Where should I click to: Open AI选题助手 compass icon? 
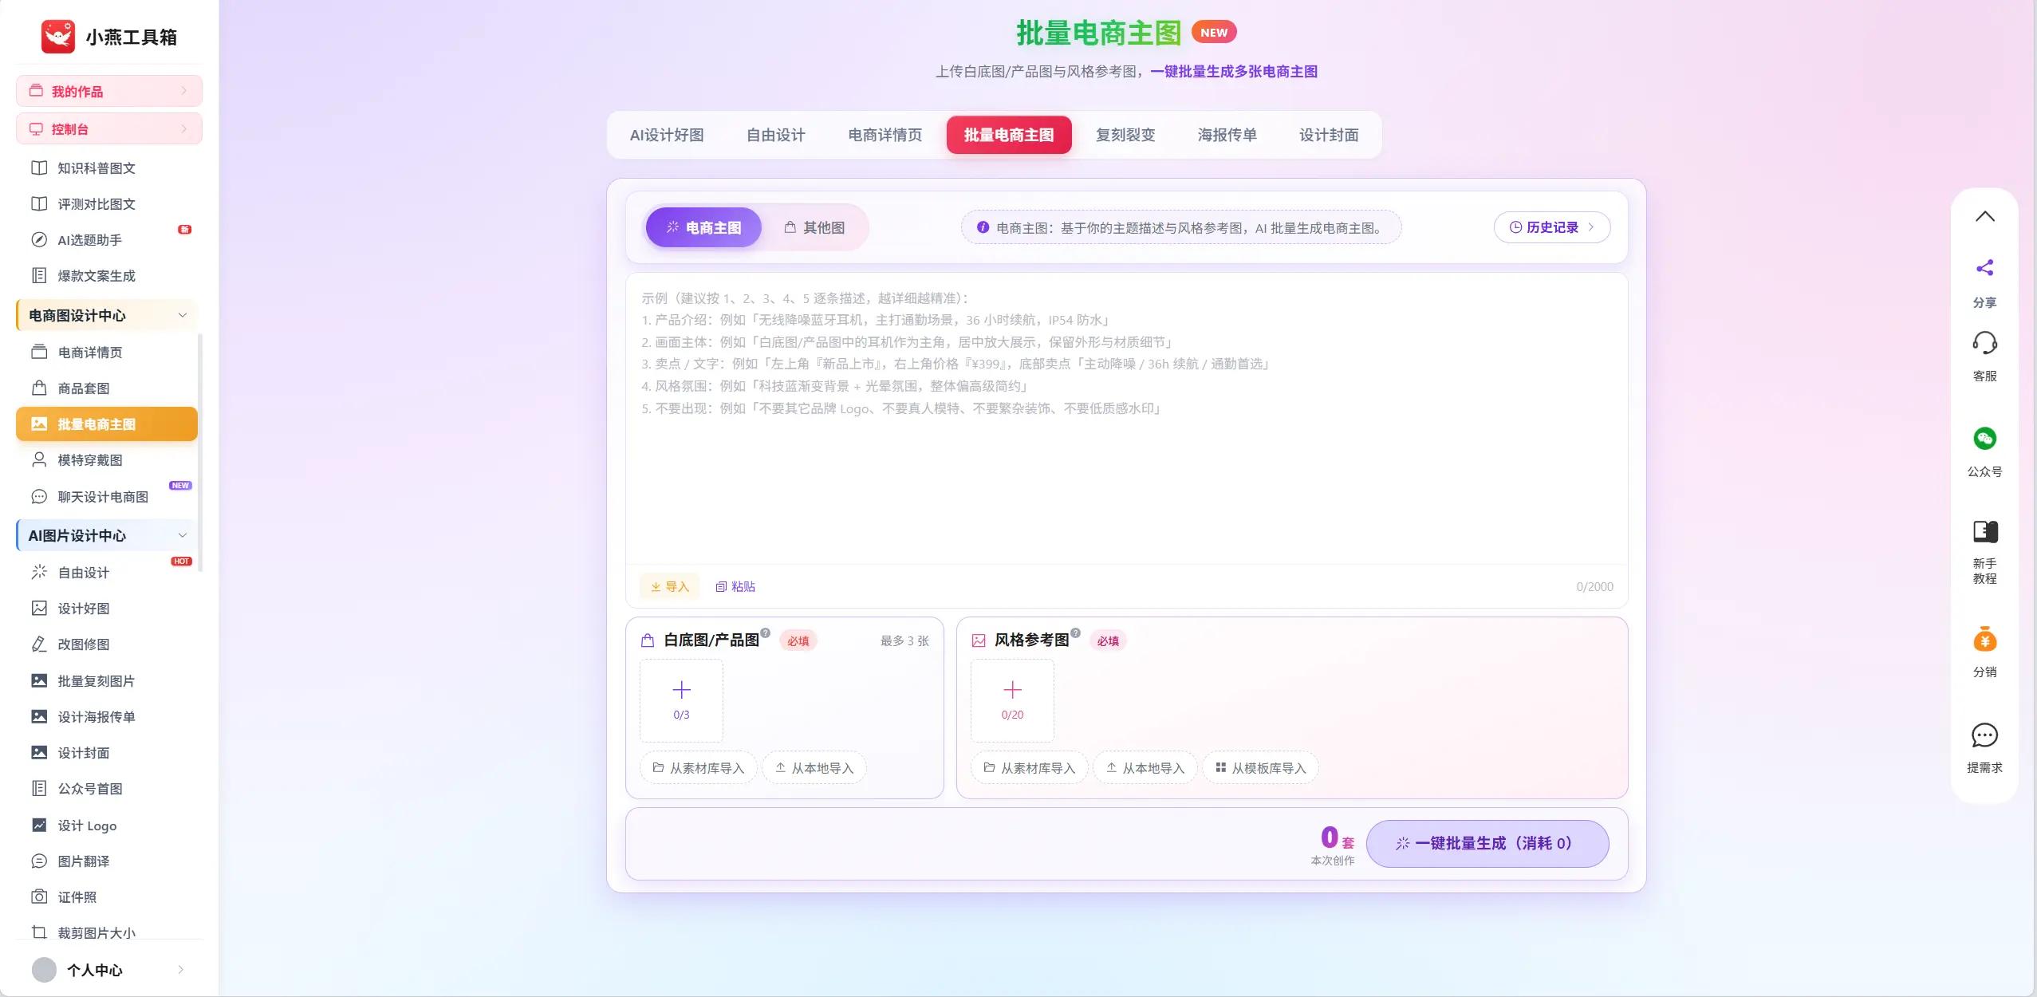39,240
